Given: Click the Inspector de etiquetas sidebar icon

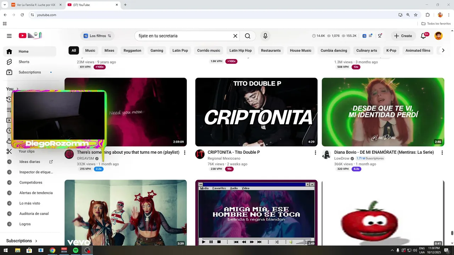Looking at the screenshot, I should coord(10,172).
